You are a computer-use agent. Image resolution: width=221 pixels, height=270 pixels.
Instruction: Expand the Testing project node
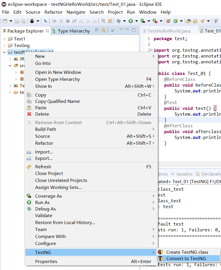4,46
